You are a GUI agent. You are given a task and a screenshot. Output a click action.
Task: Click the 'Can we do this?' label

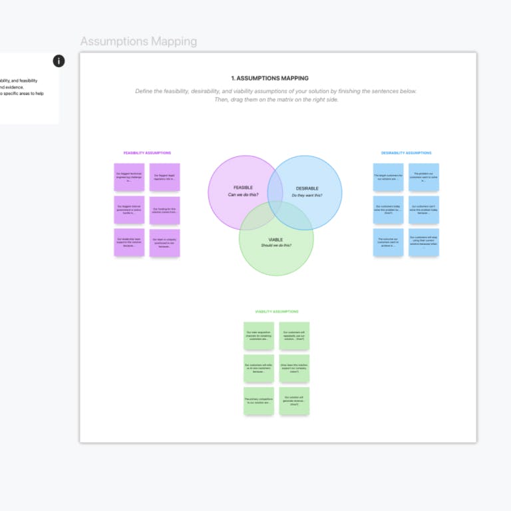click(243, 194)
